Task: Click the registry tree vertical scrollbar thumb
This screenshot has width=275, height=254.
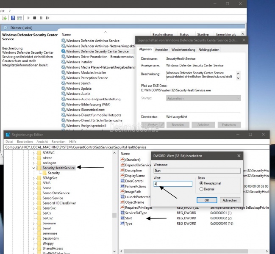Action: pos(114,215)
